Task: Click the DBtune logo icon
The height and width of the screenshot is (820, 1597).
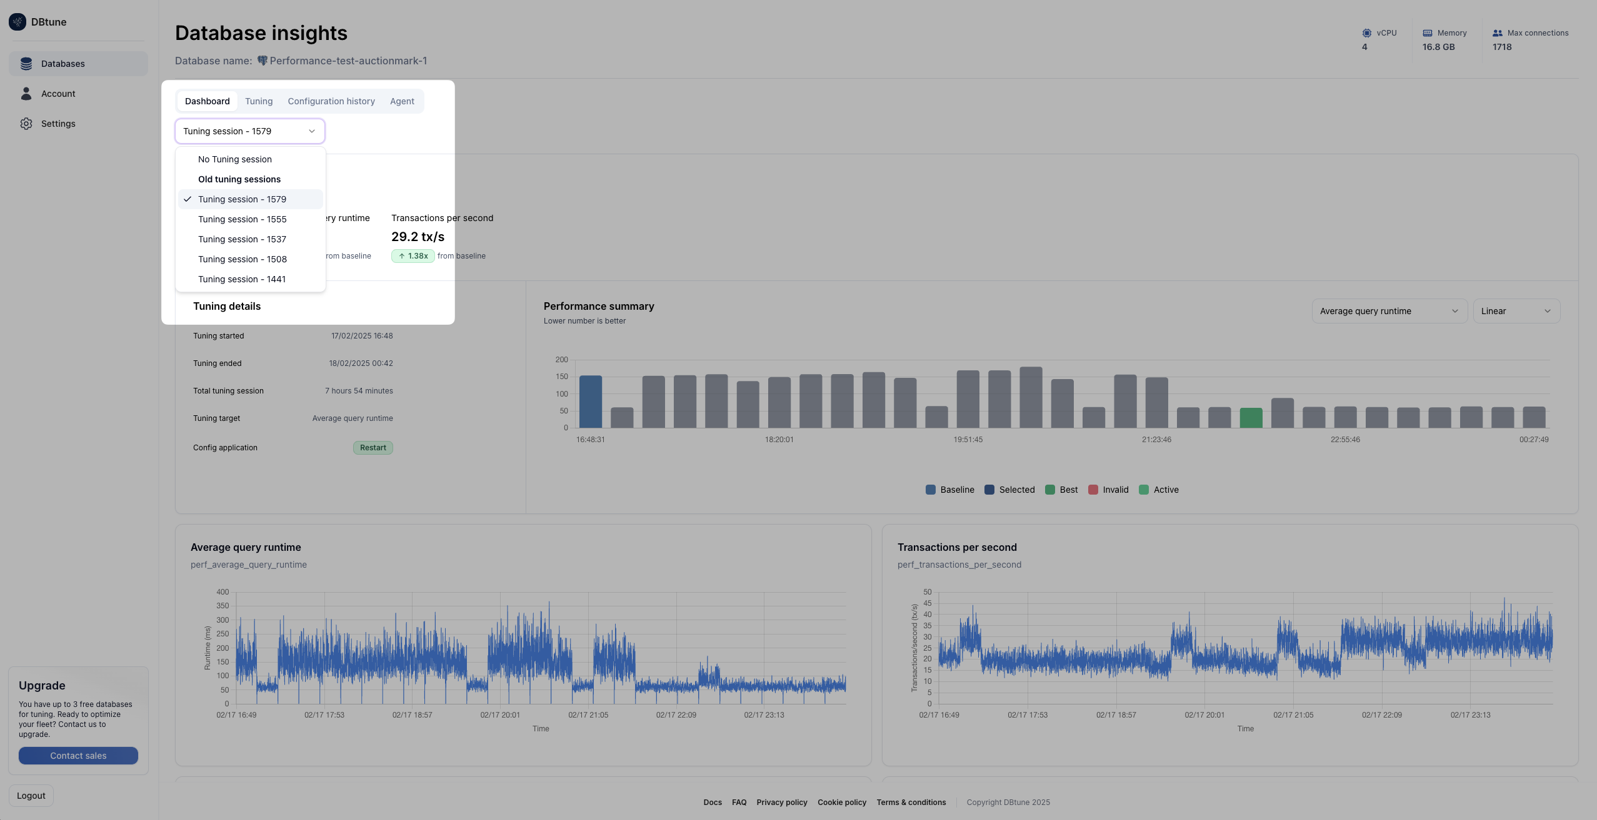Action: click(x=18, y=22)
